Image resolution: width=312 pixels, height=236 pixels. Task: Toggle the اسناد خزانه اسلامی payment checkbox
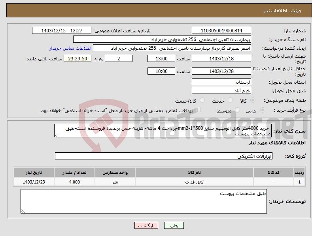199,110
